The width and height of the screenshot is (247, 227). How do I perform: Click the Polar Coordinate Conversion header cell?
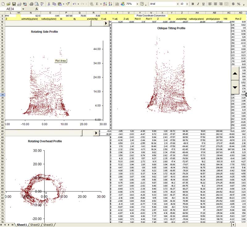point(151,15)
